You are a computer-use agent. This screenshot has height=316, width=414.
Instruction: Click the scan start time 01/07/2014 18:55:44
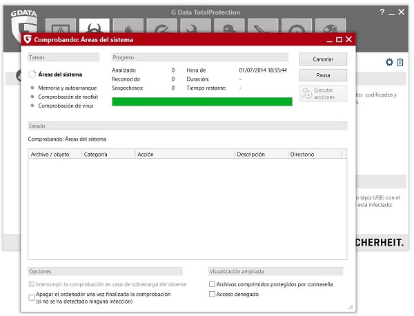click(x=263, y=70)
